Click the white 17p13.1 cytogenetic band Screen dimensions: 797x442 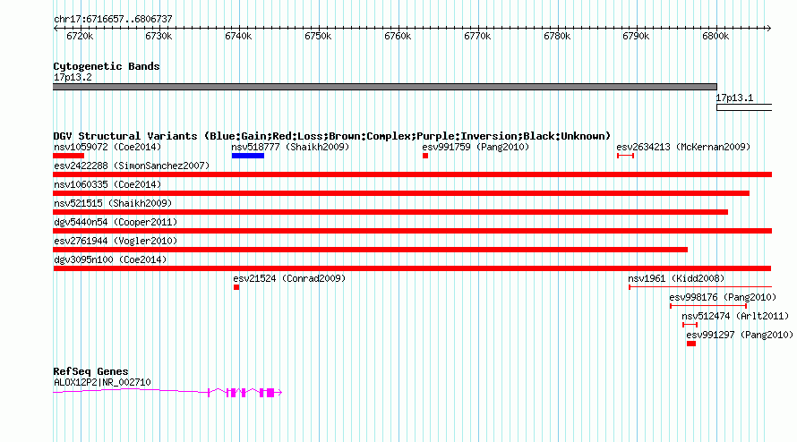744,107
